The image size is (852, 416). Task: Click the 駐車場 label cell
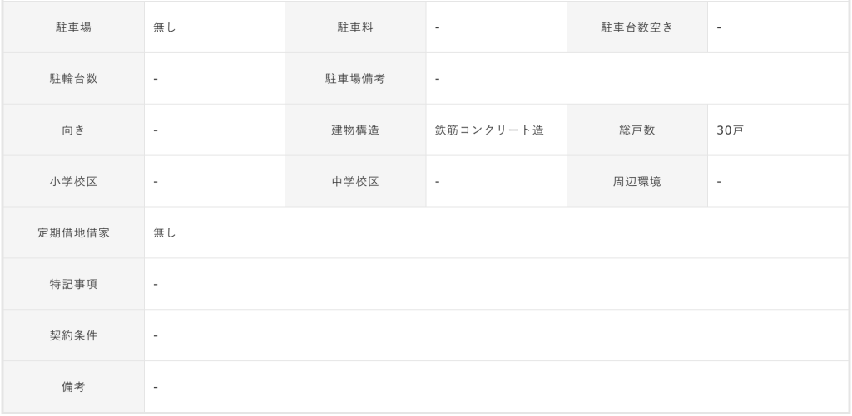[x=73, y=27]
